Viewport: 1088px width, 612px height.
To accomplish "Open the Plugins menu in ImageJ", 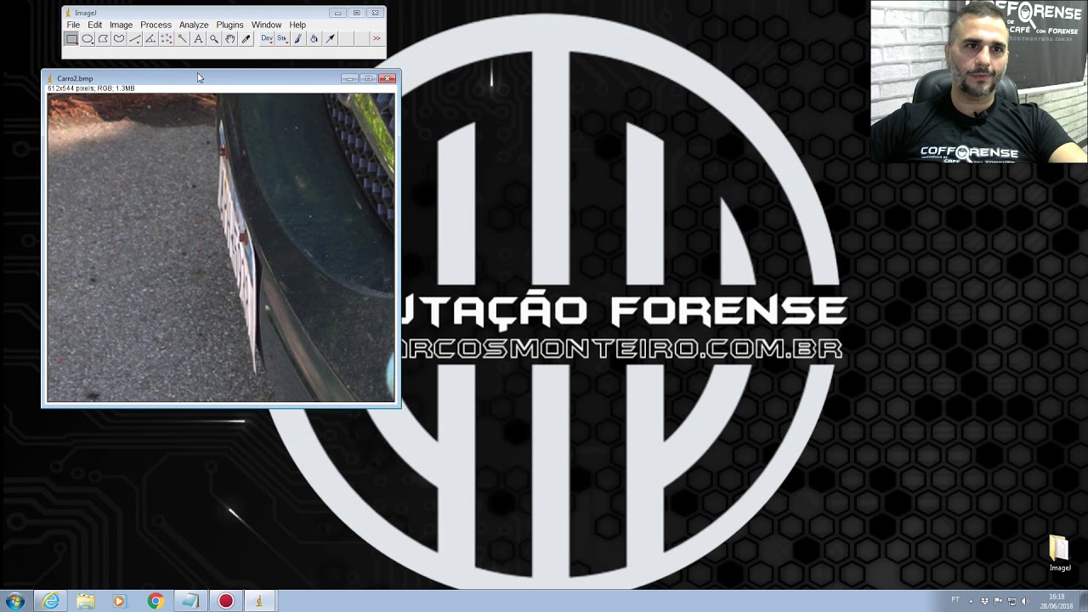I will click(229, 25).
